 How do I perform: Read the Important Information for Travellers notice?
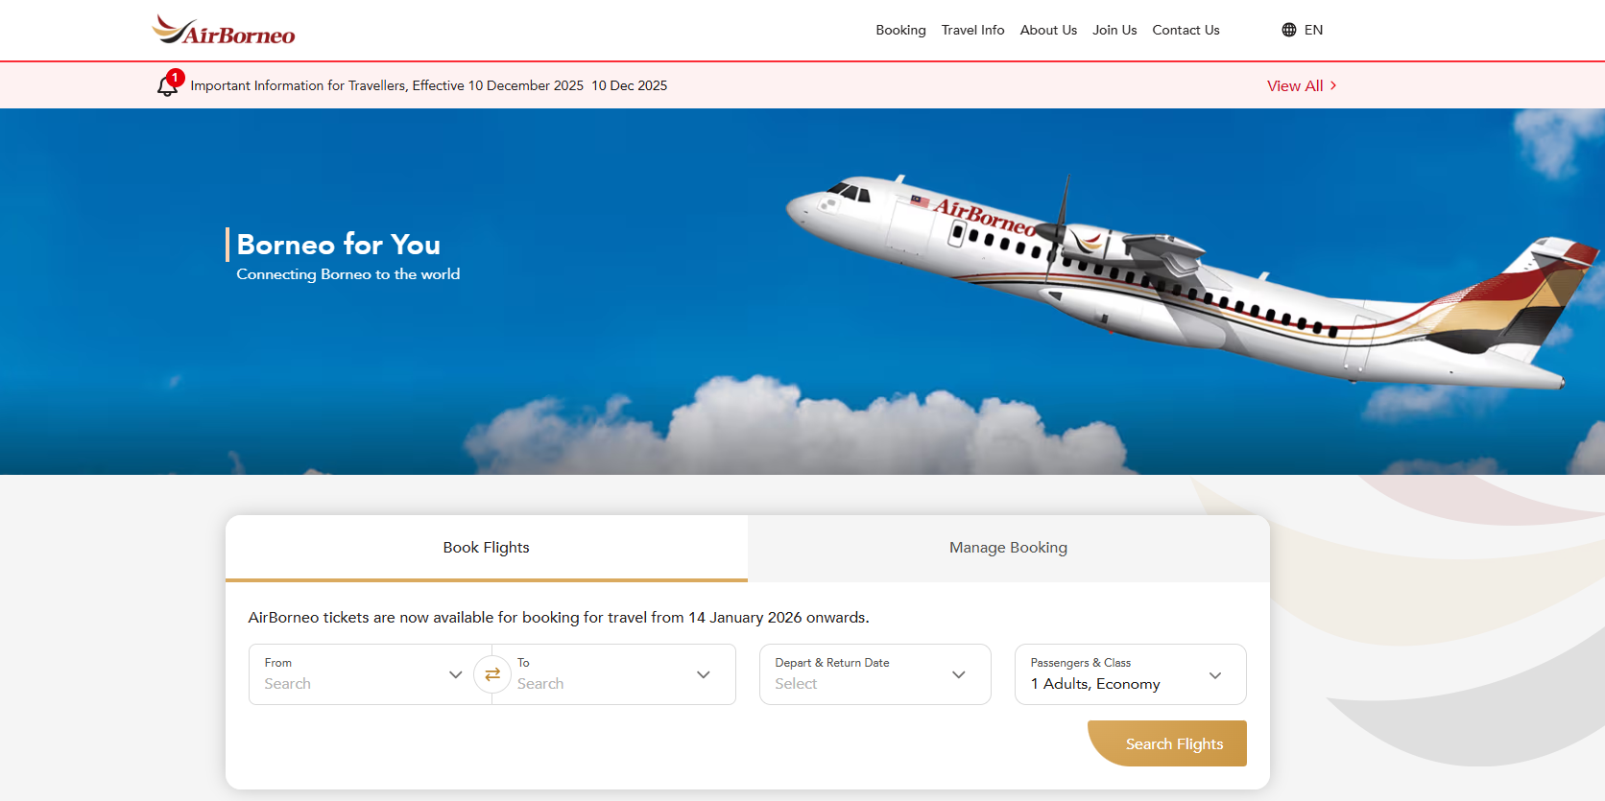387,85
